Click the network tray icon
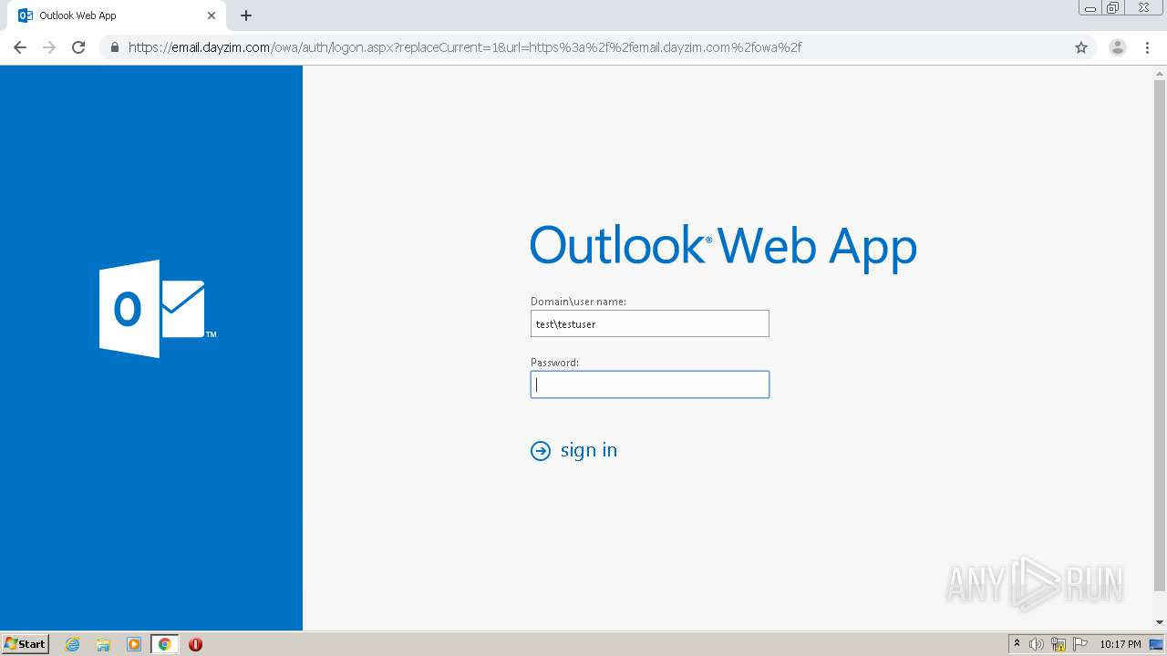 [x=1059, y=644]
